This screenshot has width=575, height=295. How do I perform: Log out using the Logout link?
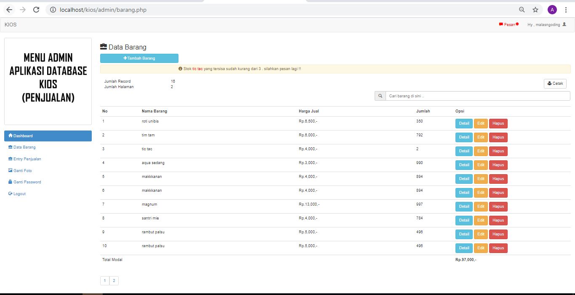(19, 194)
